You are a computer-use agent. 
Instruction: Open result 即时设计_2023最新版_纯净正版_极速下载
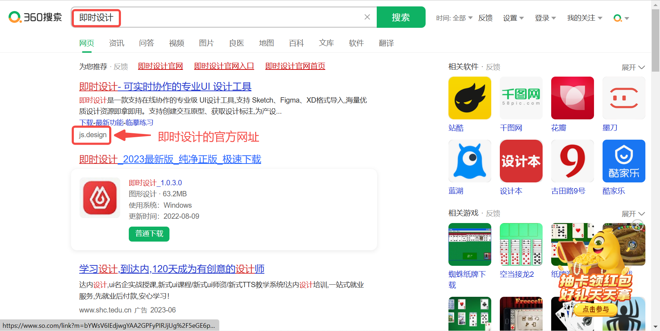170,159
